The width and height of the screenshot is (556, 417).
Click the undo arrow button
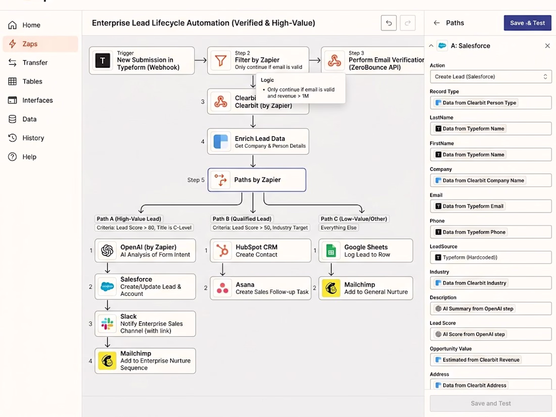pos(389,23)
